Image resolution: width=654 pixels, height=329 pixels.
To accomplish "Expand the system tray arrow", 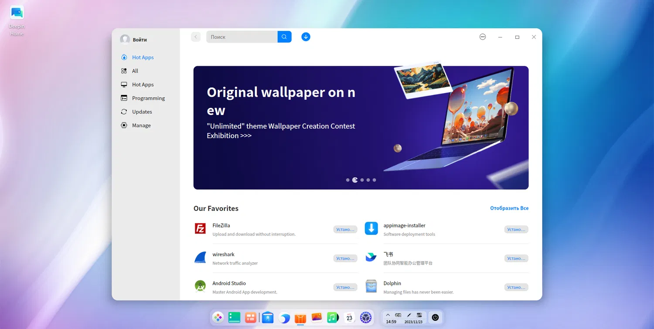I will tap(388, 315).
